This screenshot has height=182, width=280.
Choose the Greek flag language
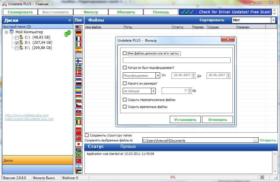79,55
